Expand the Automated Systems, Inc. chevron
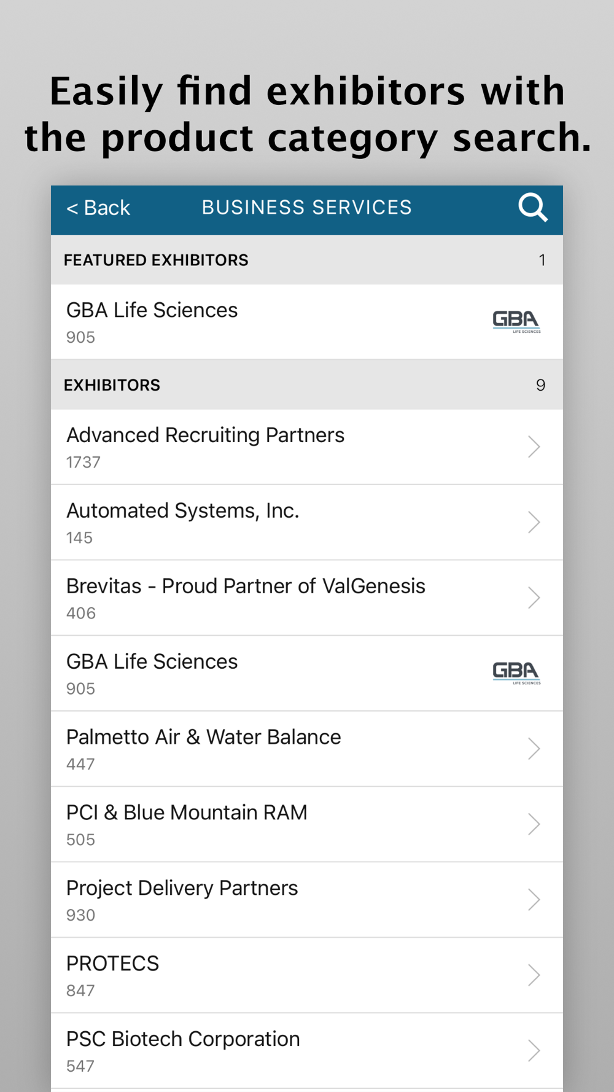The height and width of the screenshot is (1092, 614). coord(534,523)
